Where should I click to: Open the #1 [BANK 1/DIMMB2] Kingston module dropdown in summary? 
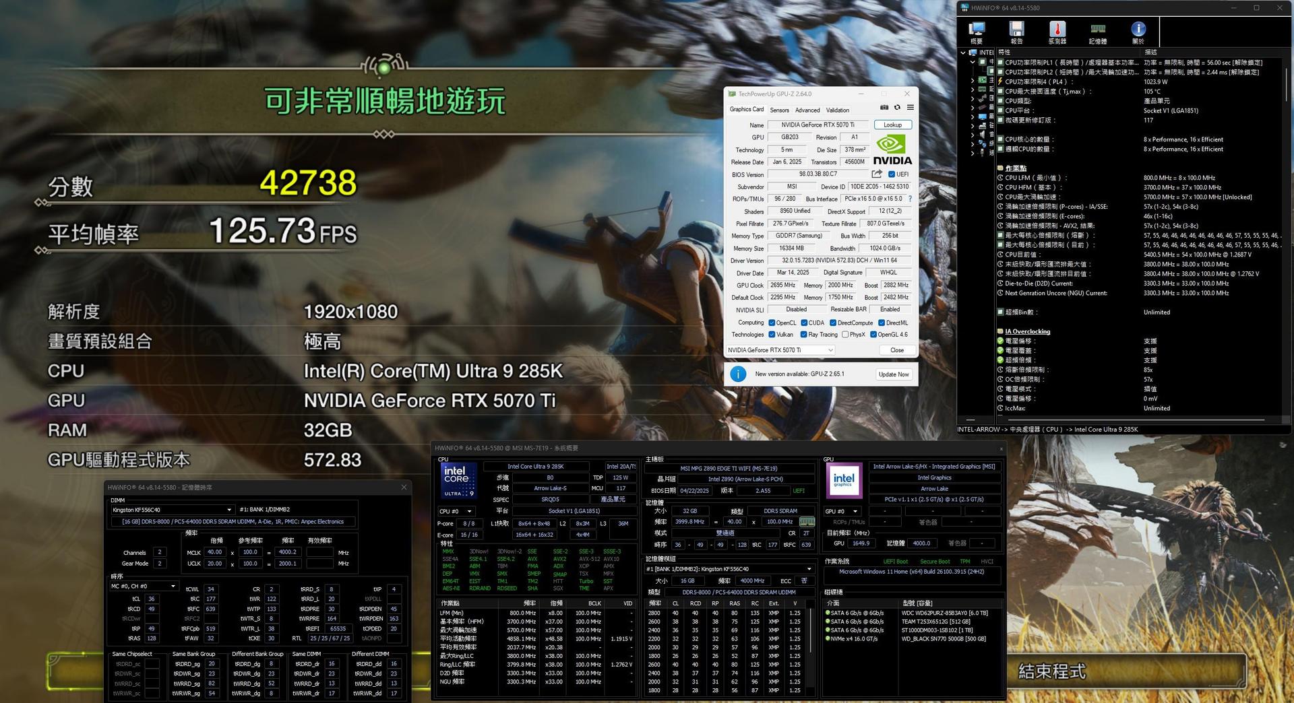729,569
